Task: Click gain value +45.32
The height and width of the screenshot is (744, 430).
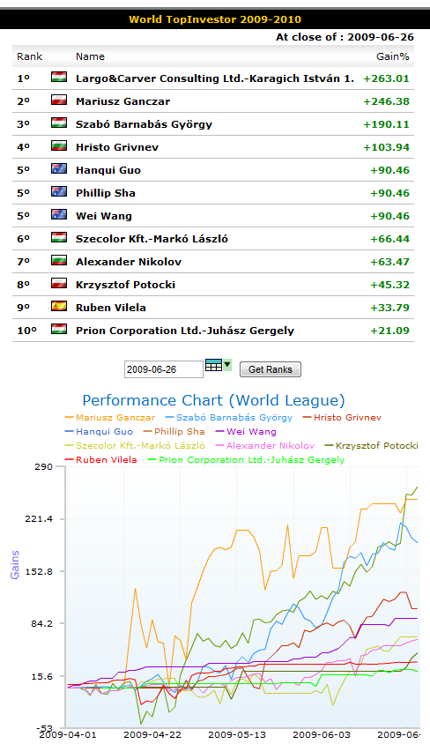Action: pos(389,285)
